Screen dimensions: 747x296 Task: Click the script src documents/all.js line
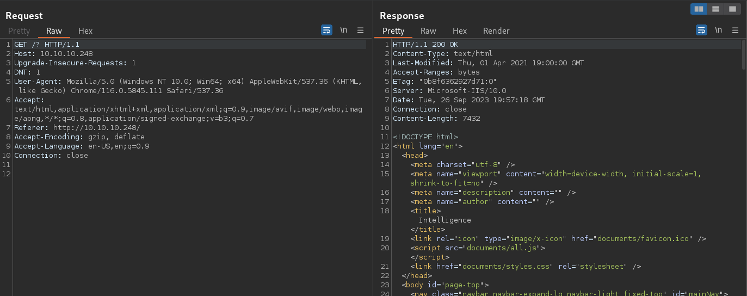(x=478, y=248)
